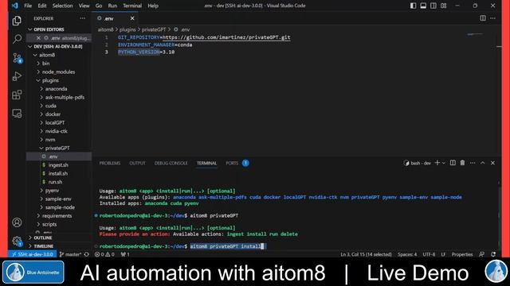Click the errors and warnings status item

(104, 254)
